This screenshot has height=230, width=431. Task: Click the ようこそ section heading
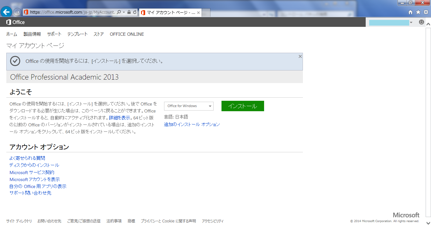pyautogui.click(x=21, y=92)
